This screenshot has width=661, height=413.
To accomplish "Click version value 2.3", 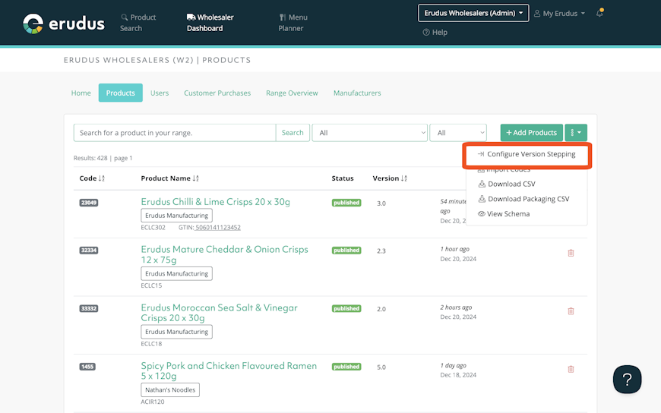I will [x=381, y=251].
